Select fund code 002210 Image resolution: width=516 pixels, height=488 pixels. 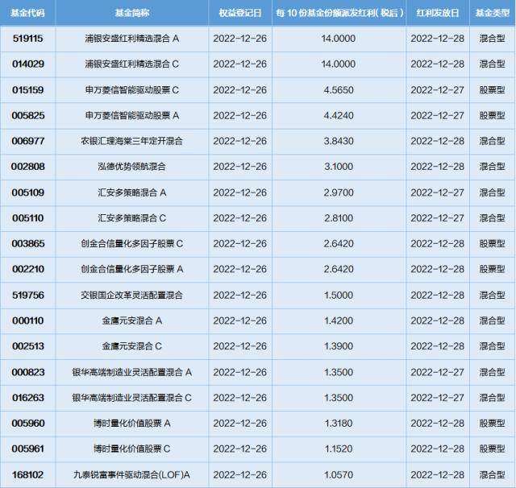click(x=28, y=269)
